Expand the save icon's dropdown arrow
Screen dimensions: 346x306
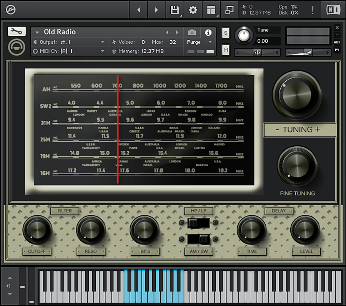tap(181, 16)
